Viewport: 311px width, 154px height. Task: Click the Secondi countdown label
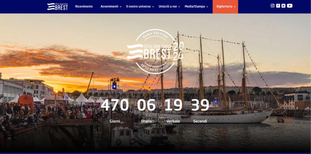click(x=200, y=121)
